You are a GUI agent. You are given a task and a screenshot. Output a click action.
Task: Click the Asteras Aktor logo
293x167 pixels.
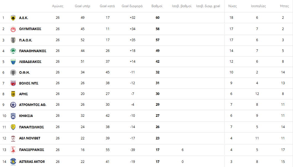coord(13,161)
